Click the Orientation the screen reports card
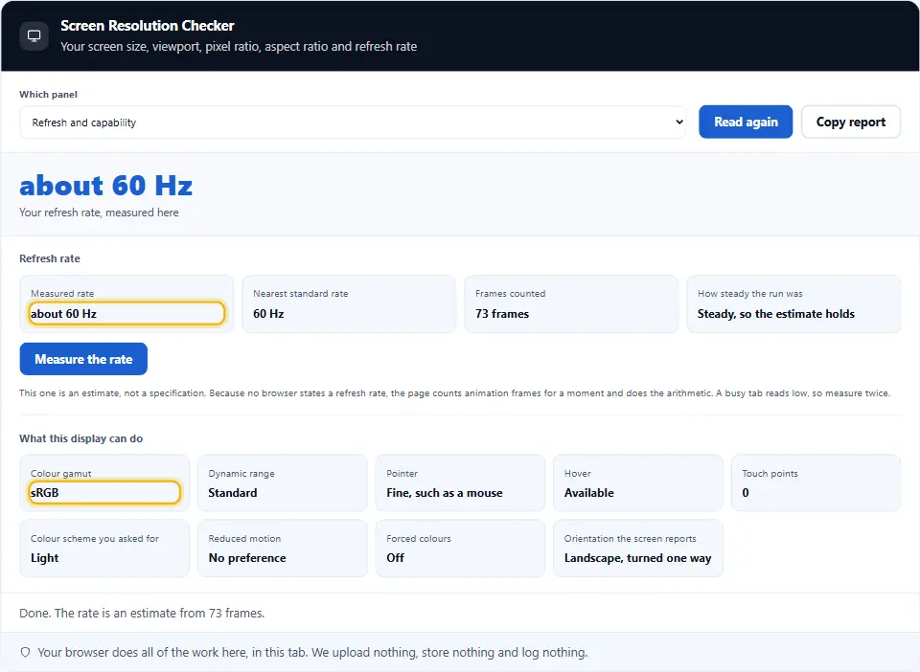 click(x=638, y=549)
